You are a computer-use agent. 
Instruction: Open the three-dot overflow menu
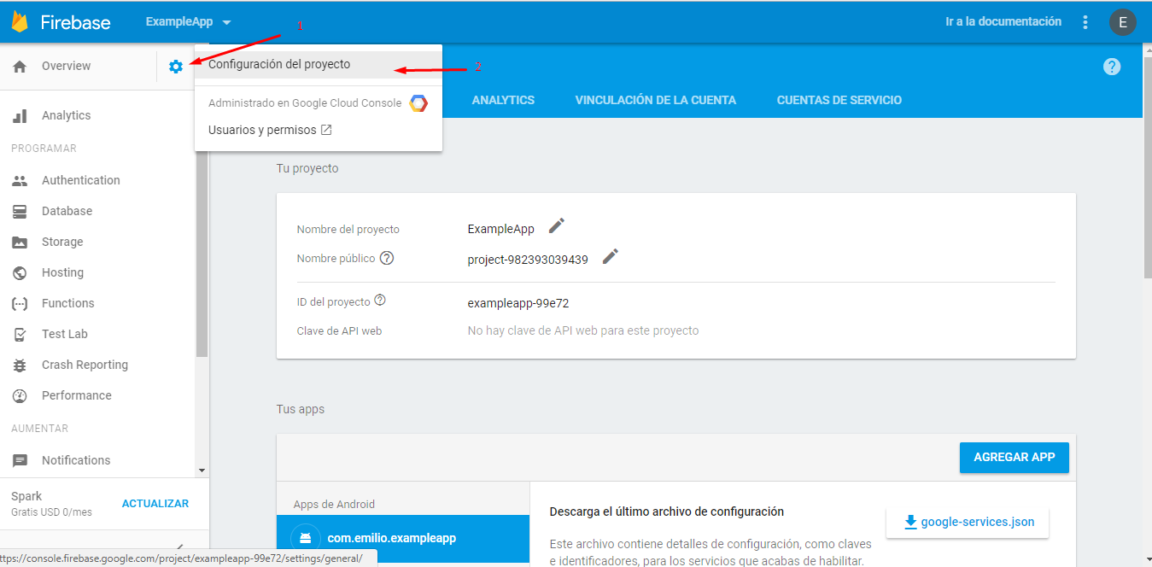[x=1085, y=22]
